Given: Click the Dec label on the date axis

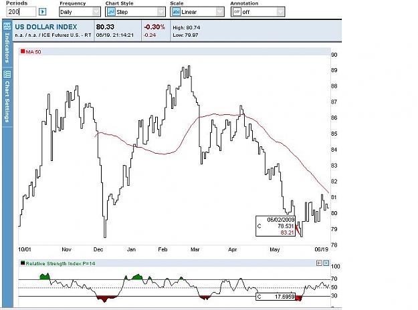Looking at the screenshot, I should [x=98, y=250].
